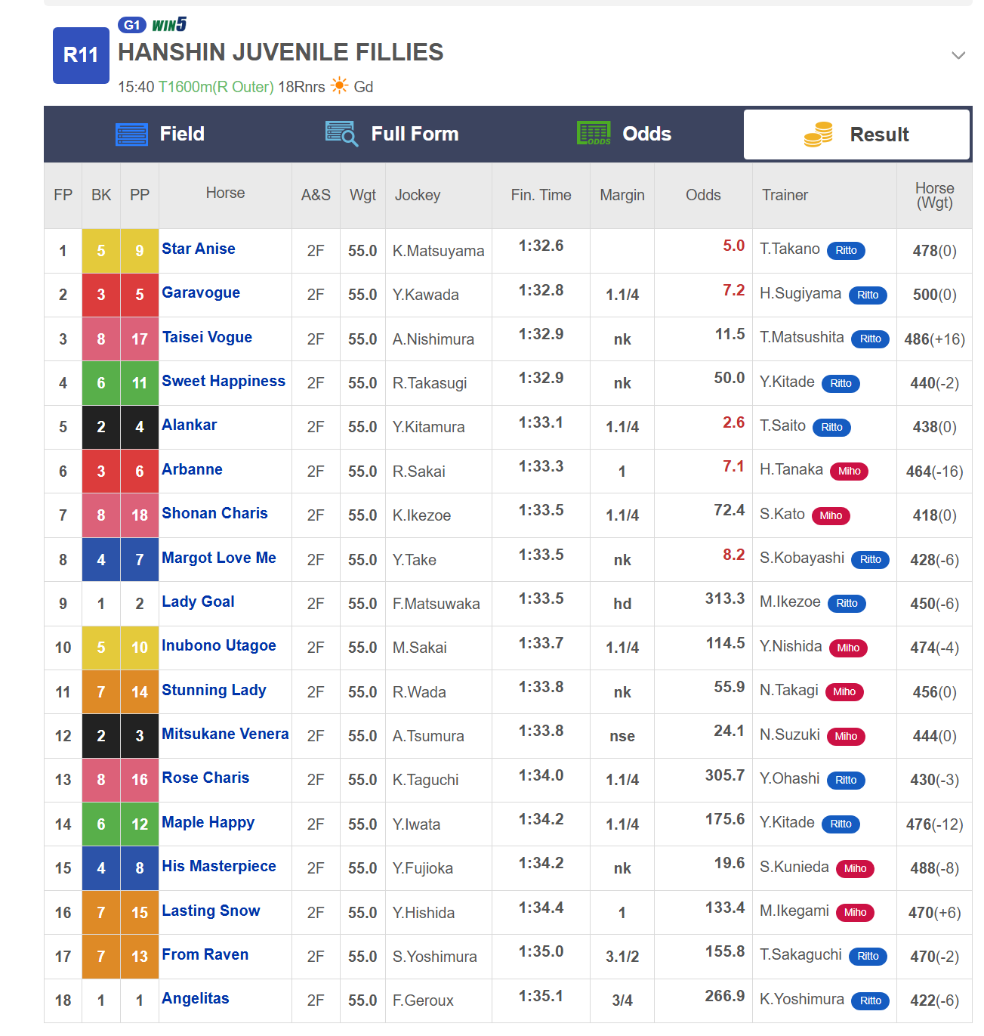Click the WIN5 logo

pyautogui.click(x=169, y=25)
